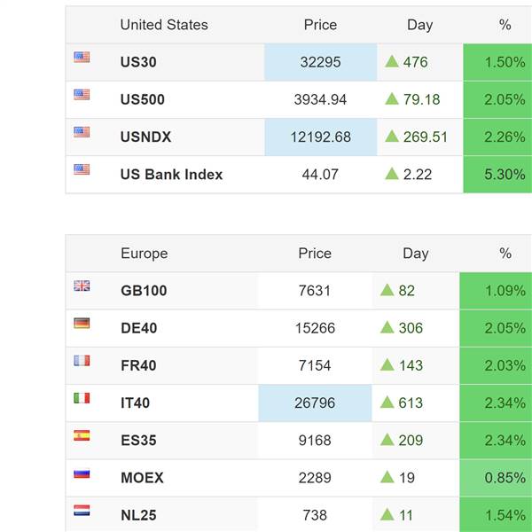Click the German flag icon beside DE40

82,323
